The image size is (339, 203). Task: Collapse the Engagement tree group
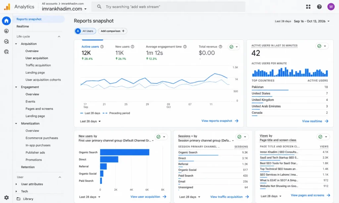(16, 87)
